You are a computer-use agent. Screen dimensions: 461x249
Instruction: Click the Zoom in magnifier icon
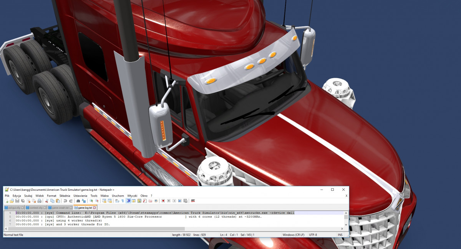91,201
